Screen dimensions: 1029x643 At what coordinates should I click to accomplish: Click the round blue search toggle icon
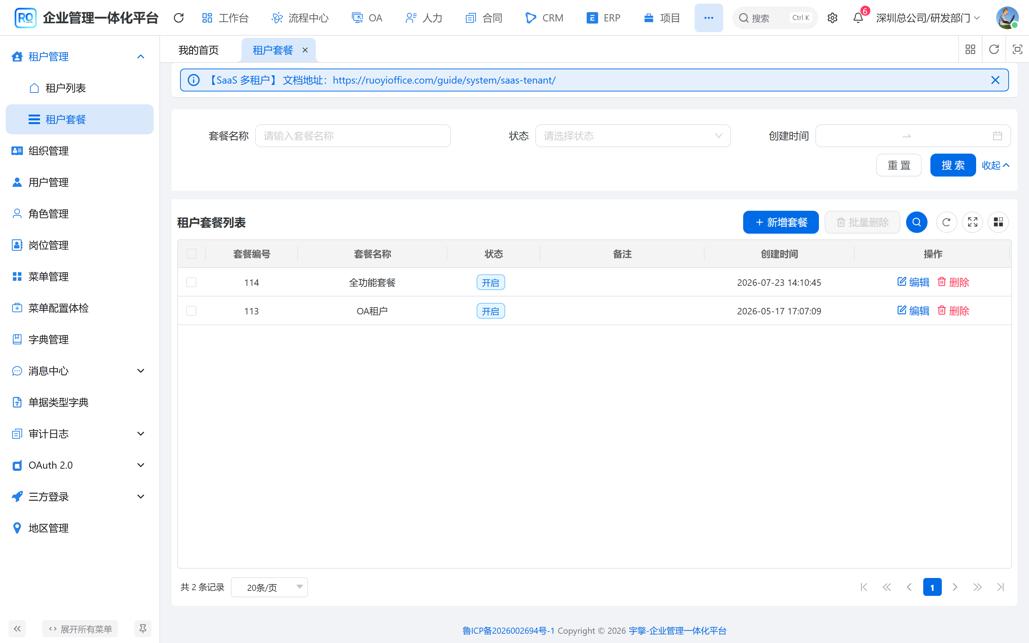coord(916,222)
